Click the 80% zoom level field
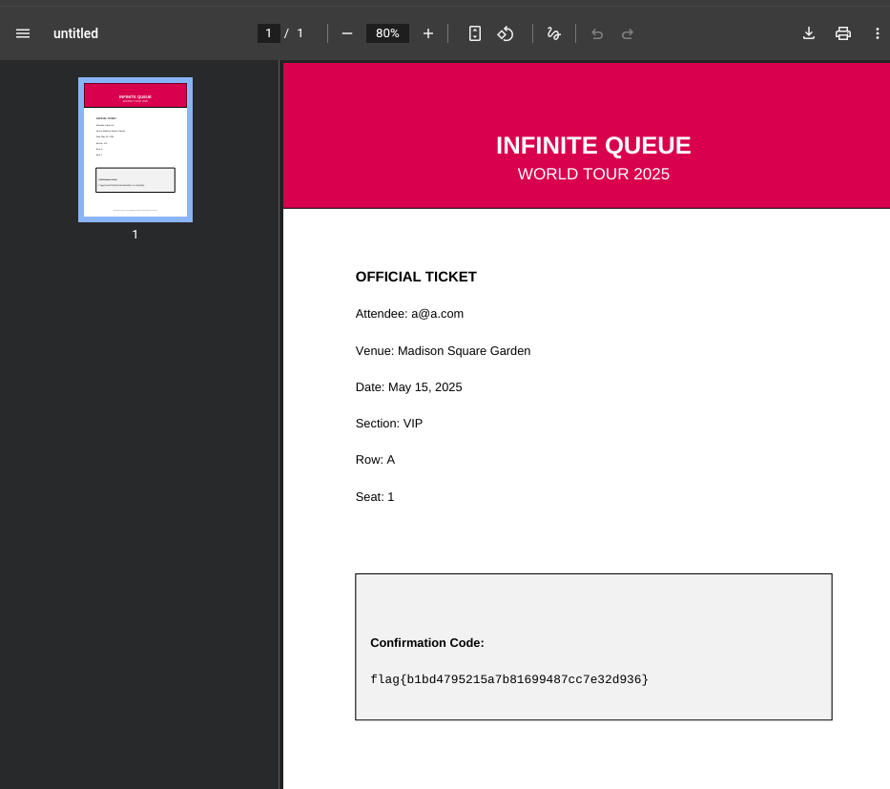890x789 pixels. coord(387,33)
